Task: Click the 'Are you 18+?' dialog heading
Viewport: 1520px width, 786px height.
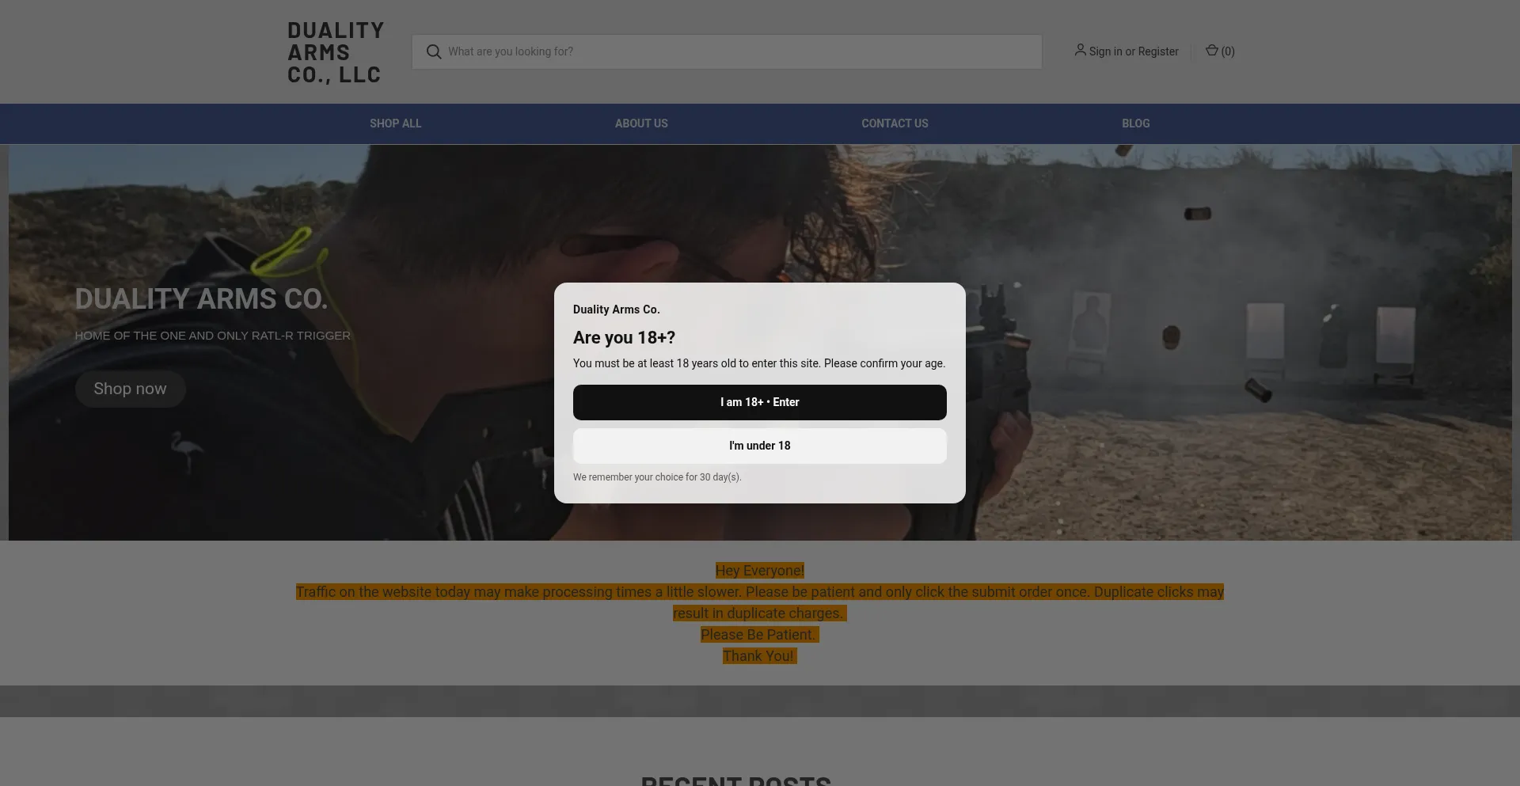Action: click(624, 338)
